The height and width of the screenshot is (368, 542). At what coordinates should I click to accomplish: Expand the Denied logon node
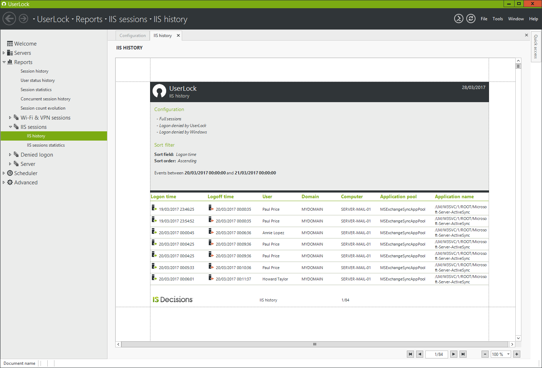point(10,154)
